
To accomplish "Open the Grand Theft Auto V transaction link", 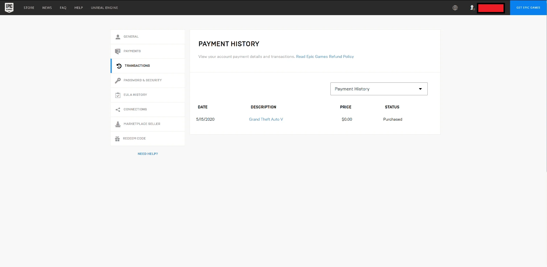I will point(266,120).
